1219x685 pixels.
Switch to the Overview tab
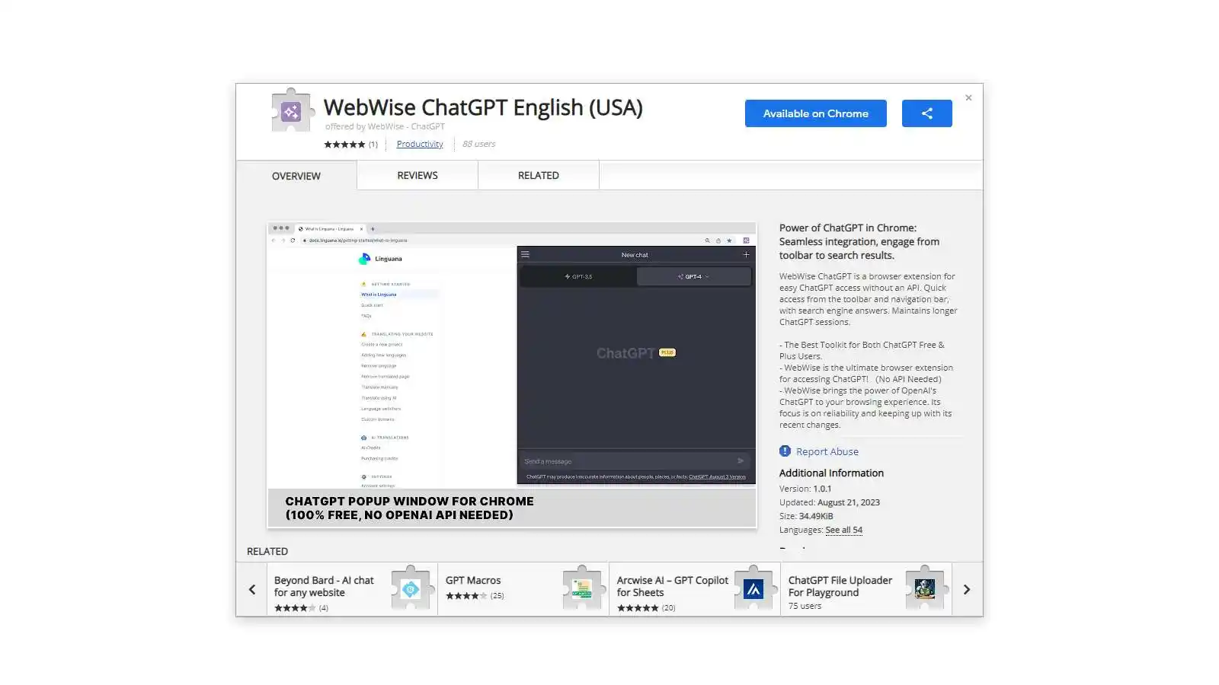[x=296, y=176]
